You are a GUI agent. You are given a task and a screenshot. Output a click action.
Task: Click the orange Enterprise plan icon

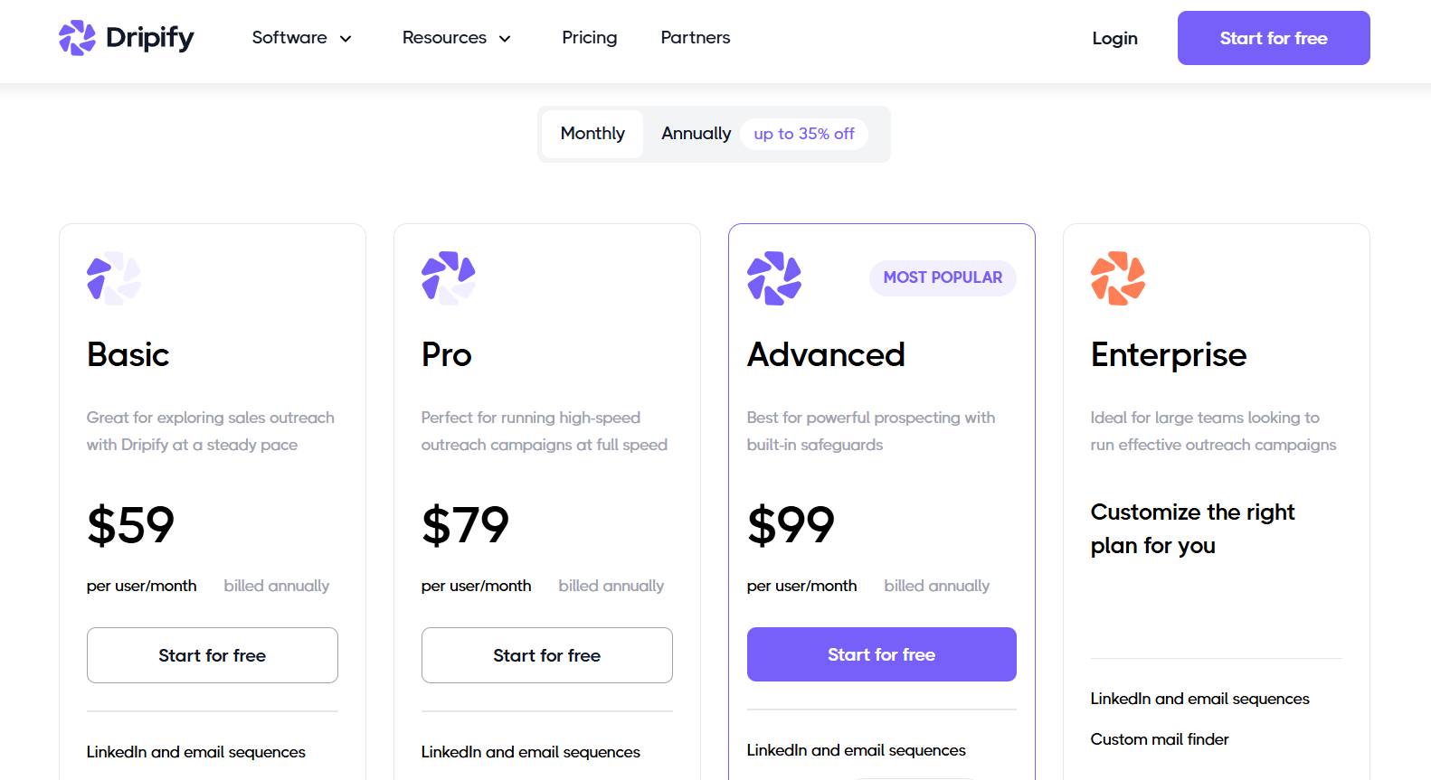click(1117, 278)
